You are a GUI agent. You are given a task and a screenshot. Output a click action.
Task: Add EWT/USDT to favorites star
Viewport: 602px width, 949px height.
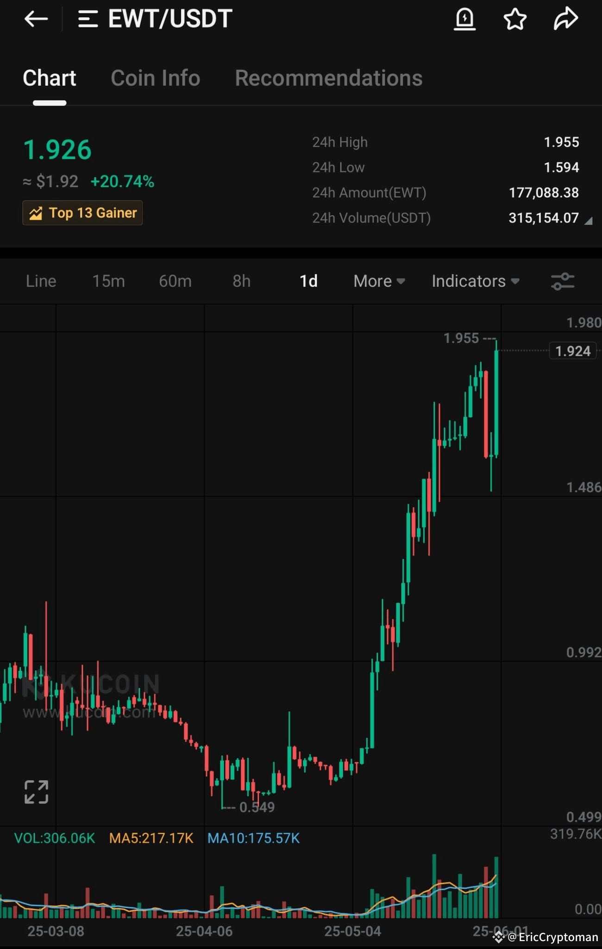[x=515, y=19]
